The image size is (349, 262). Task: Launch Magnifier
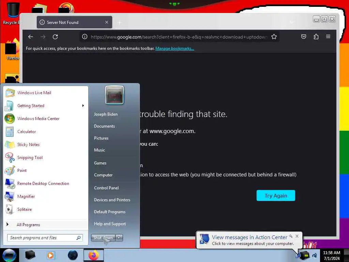46,196
